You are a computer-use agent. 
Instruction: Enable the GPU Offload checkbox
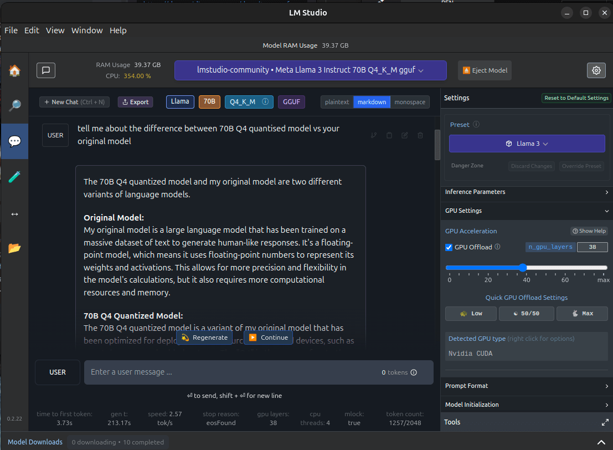pyautogui.click(x=449, y=247)
